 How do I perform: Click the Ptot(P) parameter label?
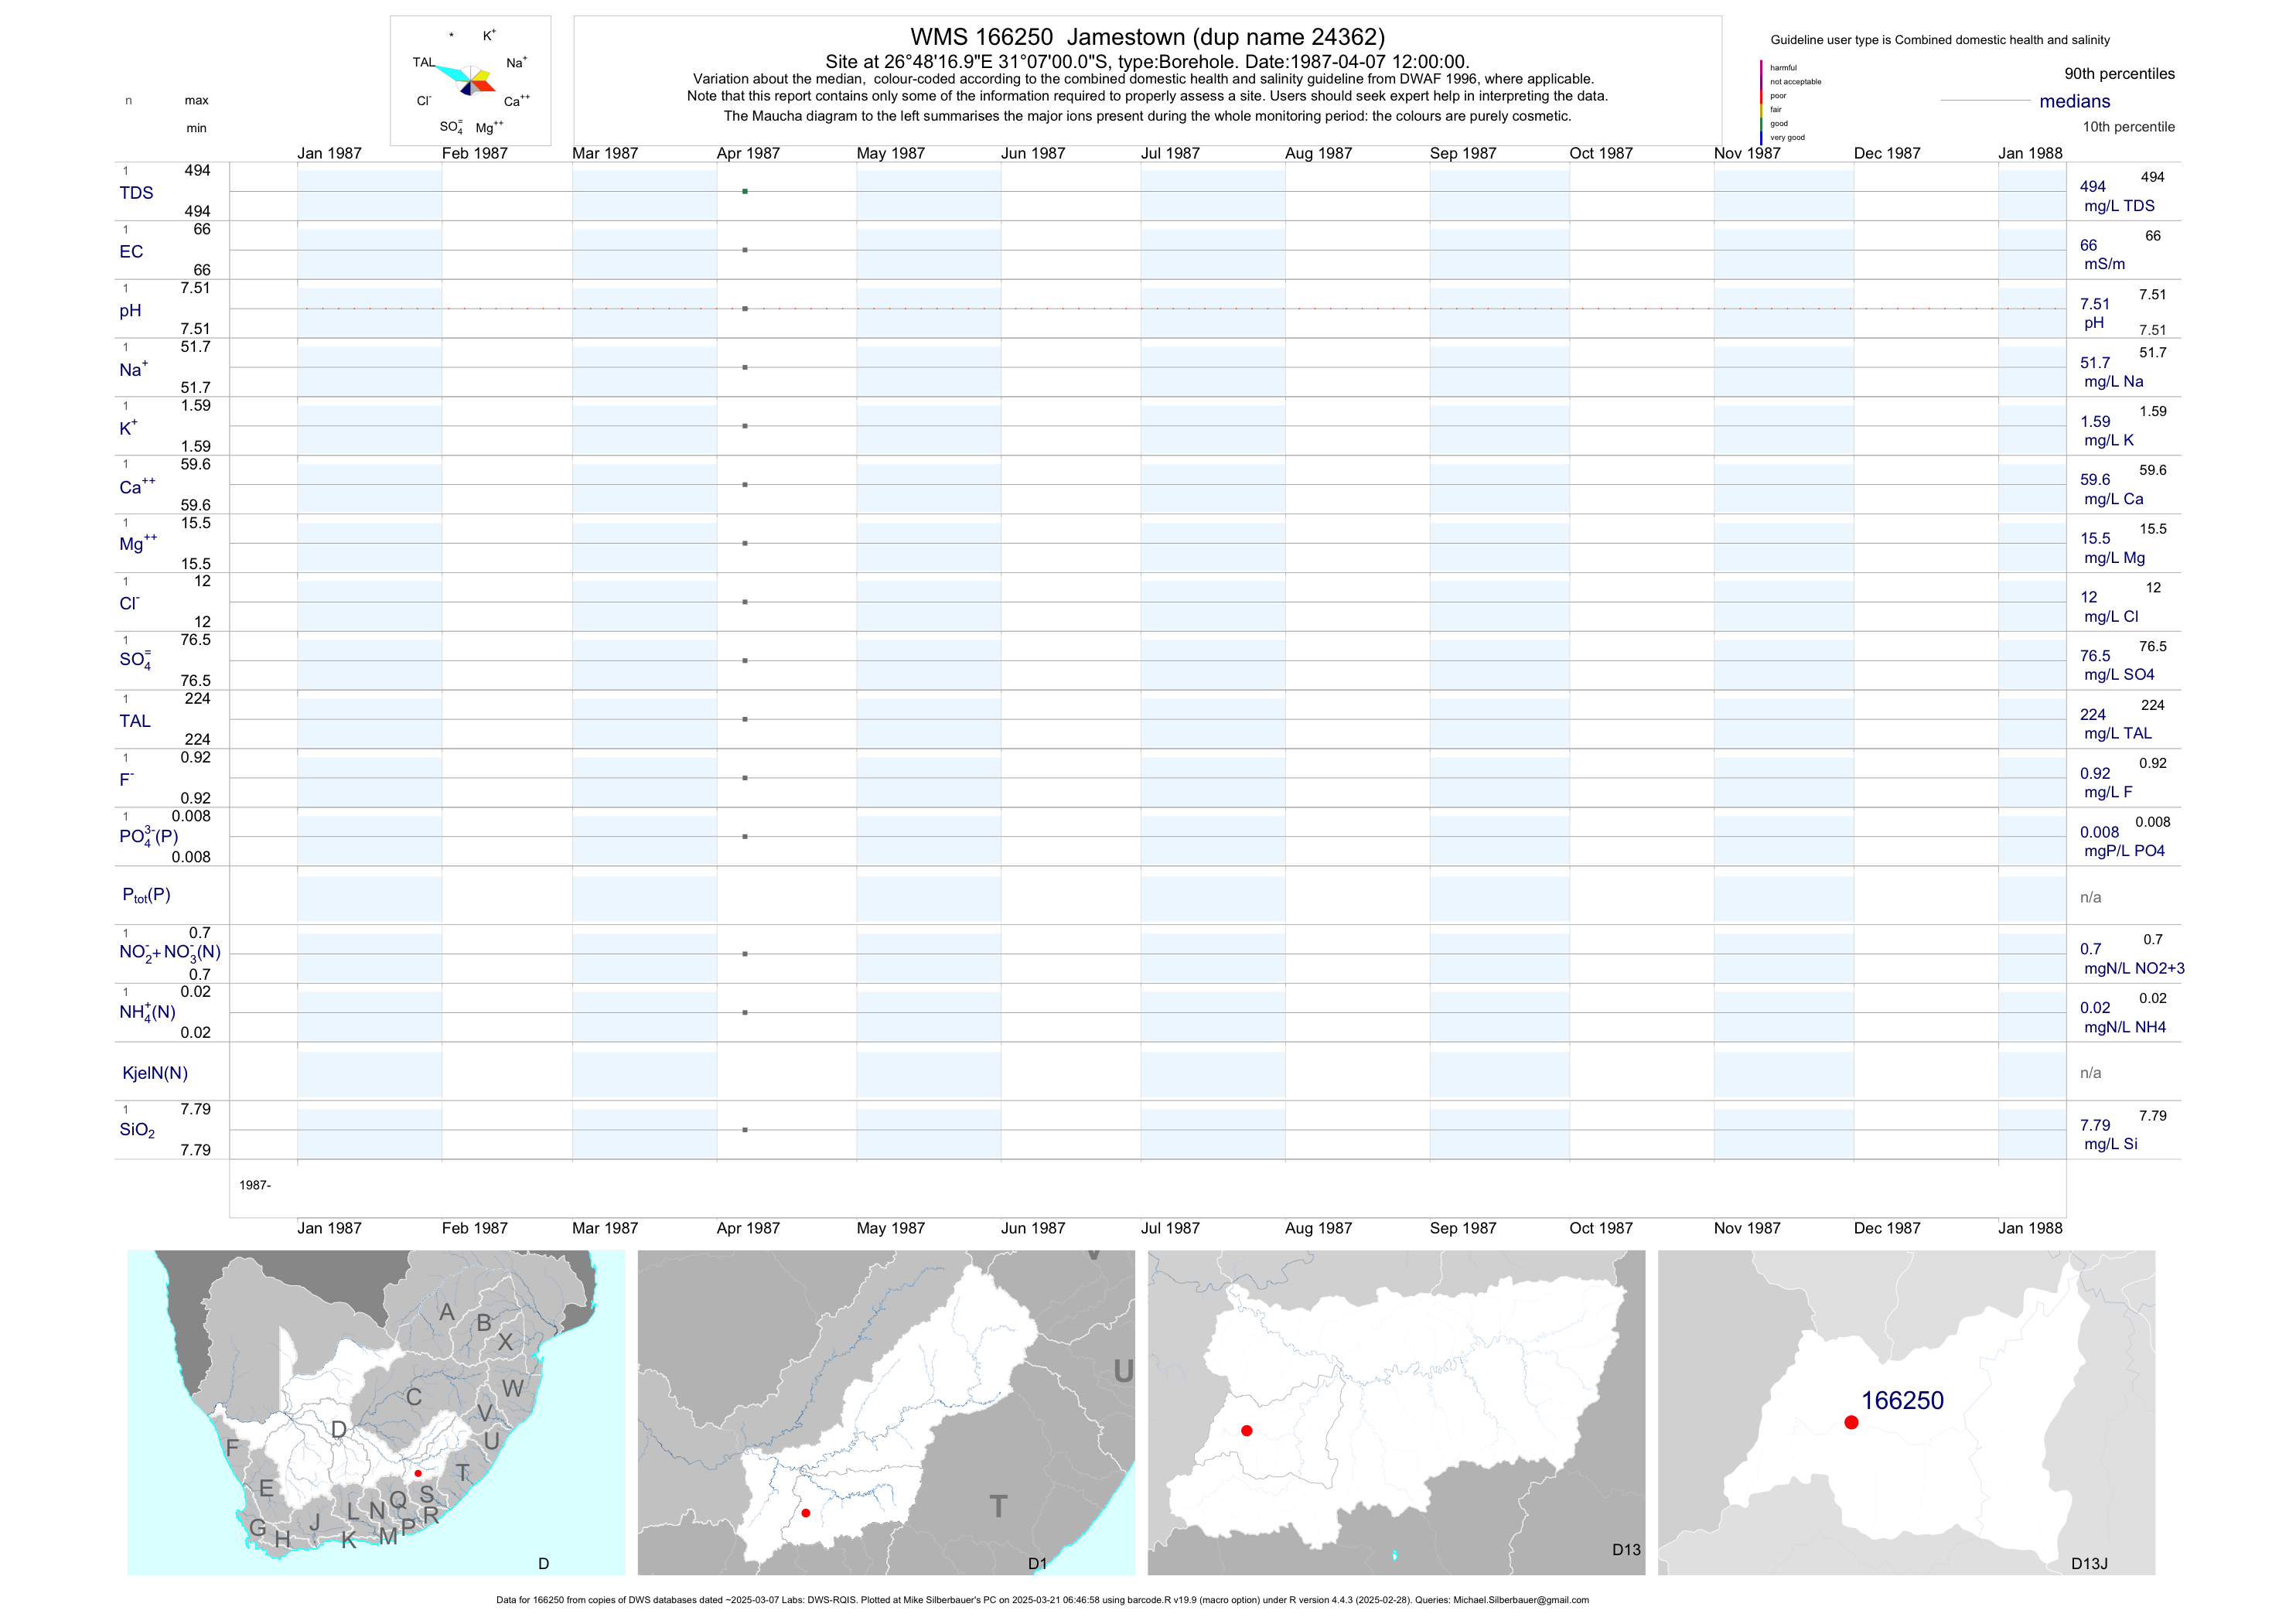click(x=146, y=895)
